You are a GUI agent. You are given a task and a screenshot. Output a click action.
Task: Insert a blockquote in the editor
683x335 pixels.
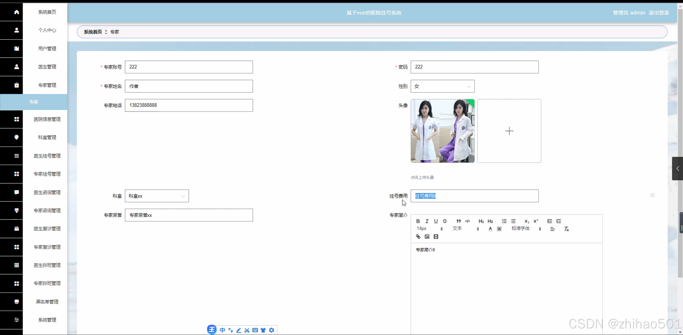tap(459, 221)
